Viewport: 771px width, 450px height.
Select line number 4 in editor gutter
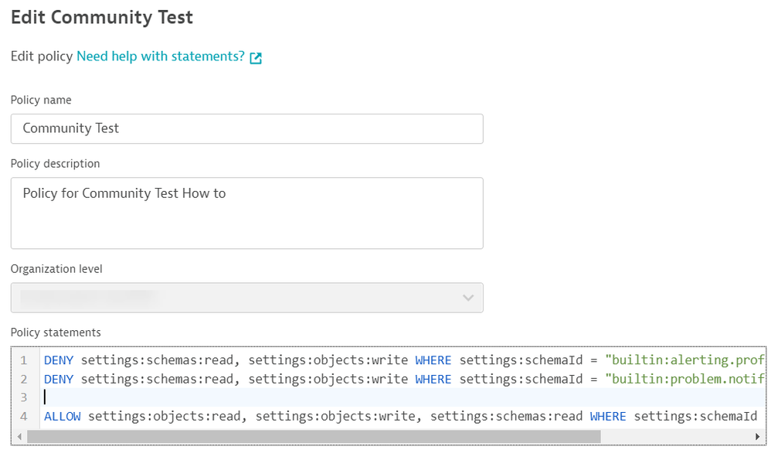click(x=24, y=417)
